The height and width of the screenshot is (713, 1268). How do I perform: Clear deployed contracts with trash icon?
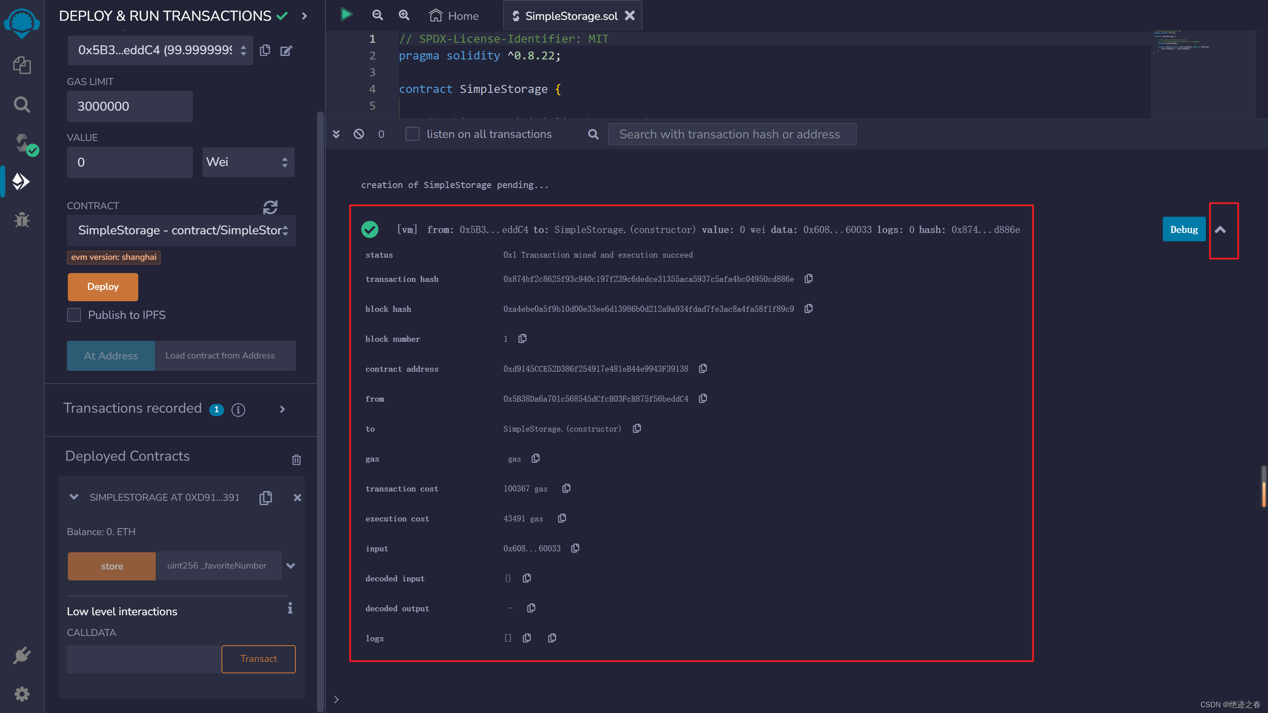point(296,459)
